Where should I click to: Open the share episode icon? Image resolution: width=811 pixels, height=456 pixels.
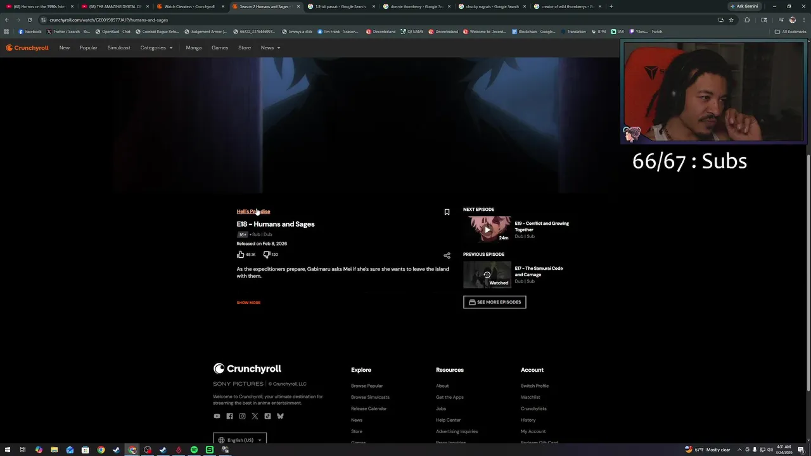(447, 255)
